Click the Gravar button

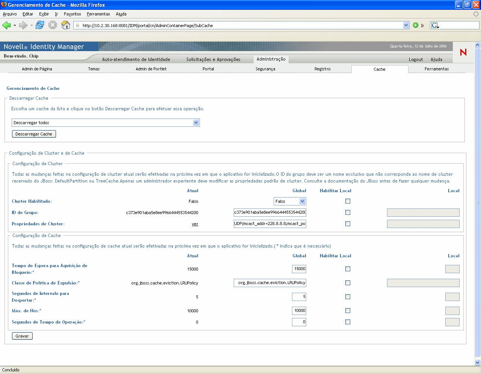22,336
